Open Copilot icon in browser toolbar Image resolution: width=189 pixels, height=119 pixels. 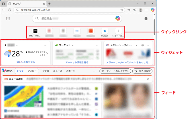pyautogui.click(x=153, y=10)
